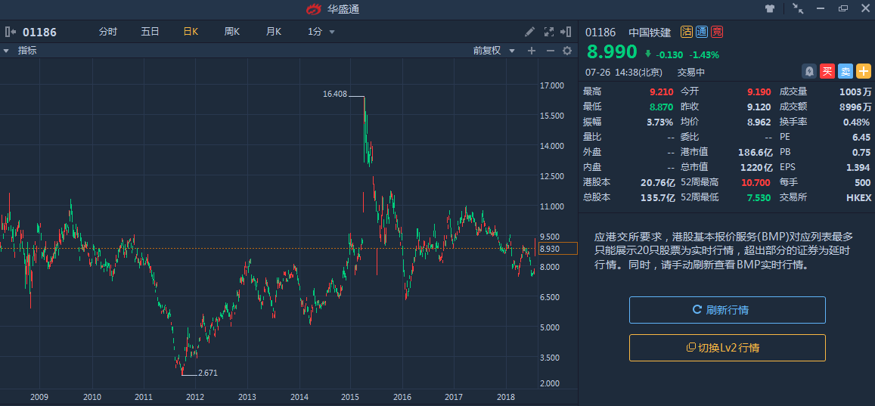This screenshot has height=406, width=875.
Task: Open the skin theme shirt icon
Action: [x=770, y=9]
